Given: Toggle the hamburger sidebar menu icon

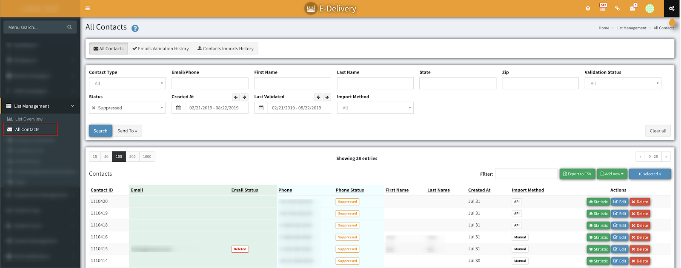Looking at the screenshot, I should point(87,9).
